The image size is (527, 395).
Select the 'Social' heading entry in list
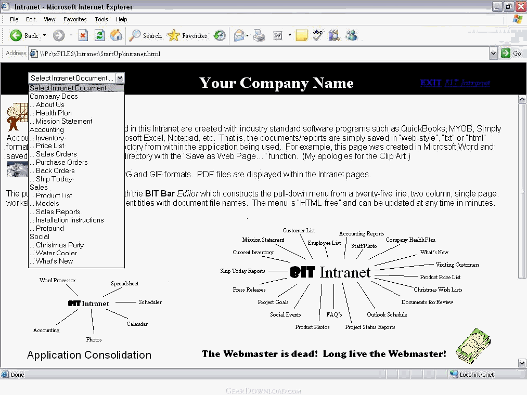coord(76,236)
